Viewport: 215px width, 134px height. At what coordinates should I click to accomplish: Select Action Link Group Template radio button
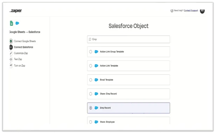point(90,52)
